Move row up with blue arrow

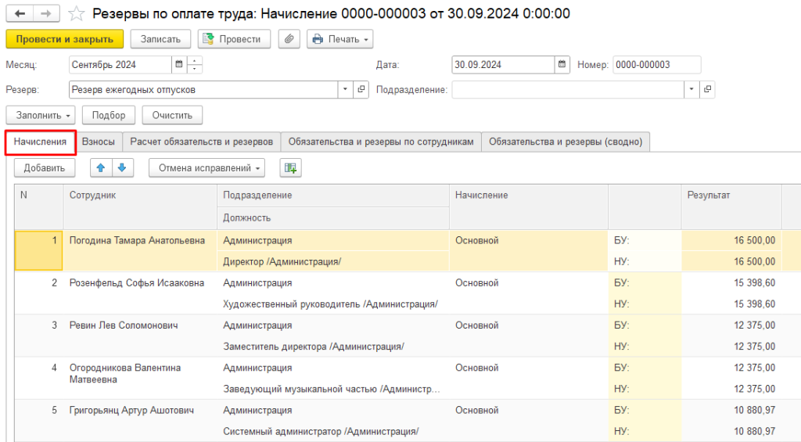pos(101,167)
